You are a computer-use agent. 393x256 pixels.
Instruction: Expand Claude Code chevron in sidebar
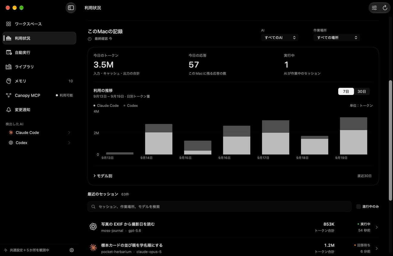69,132
